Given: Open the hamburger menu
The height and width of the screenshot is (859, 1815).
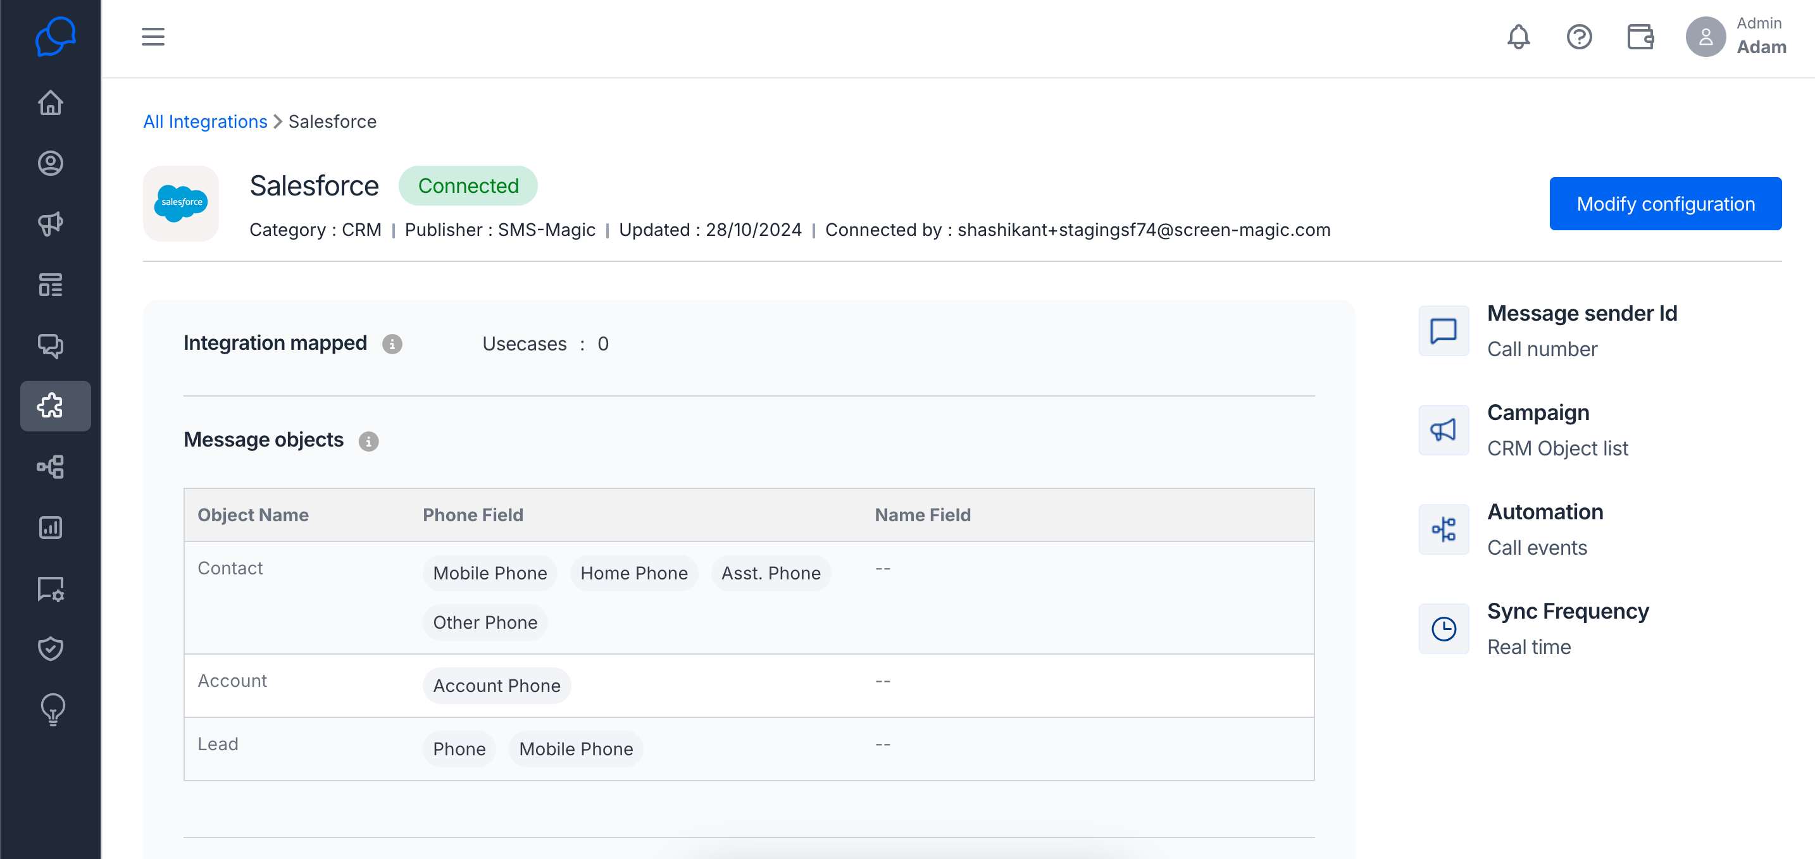Looking at the screenshot, I should click(153, 37).
